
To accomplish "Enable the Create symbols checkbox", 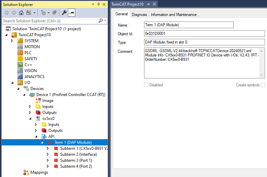I will coord(263,85).
